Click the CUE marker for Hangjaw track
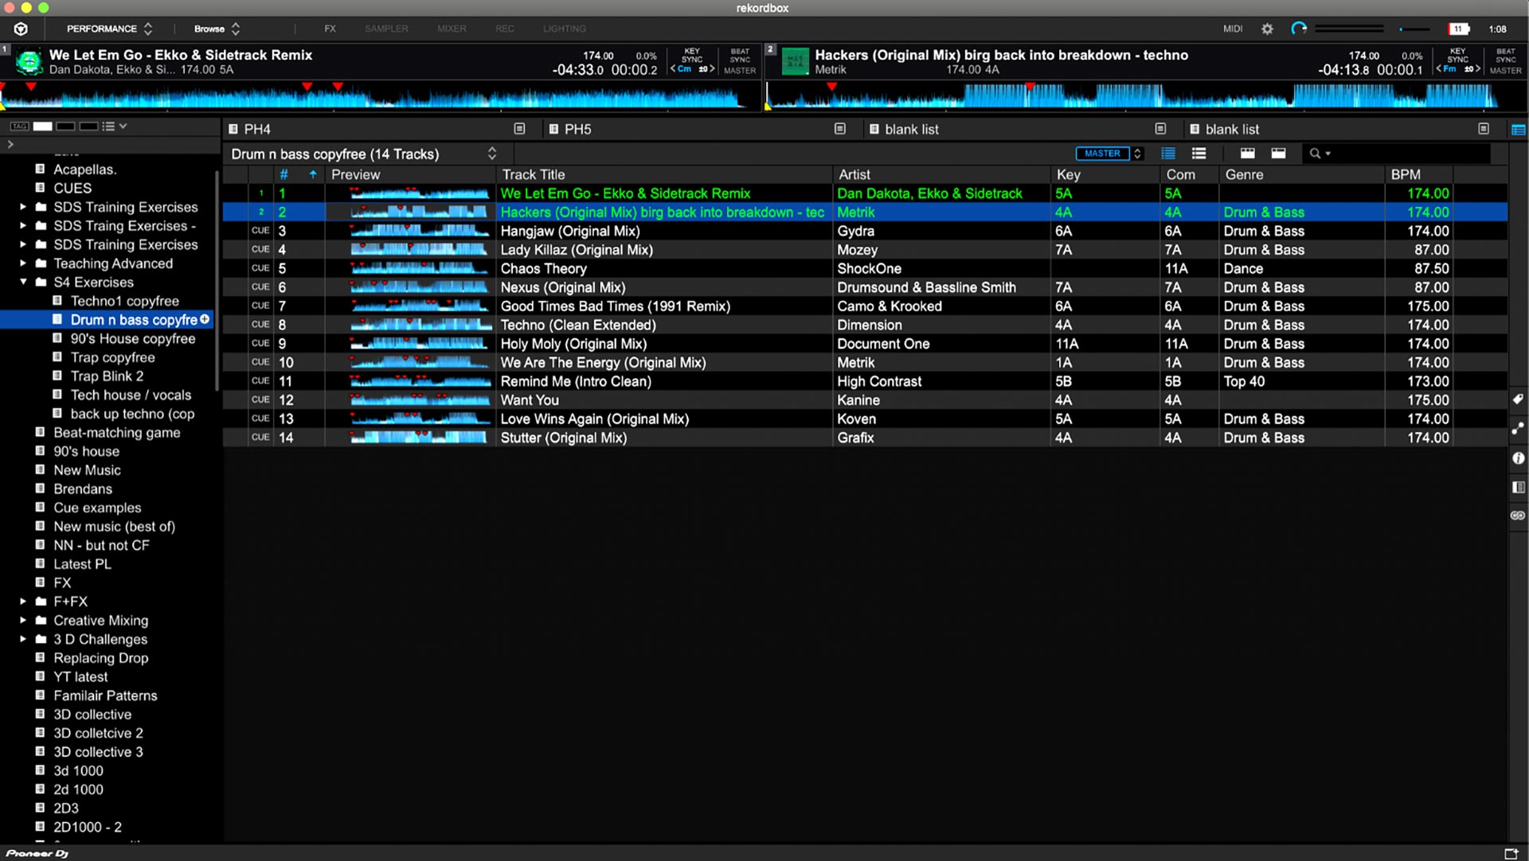 click(260, 231)
